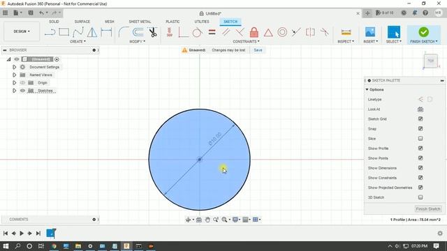Expand the Document Settings tree node

pos(14,67)
